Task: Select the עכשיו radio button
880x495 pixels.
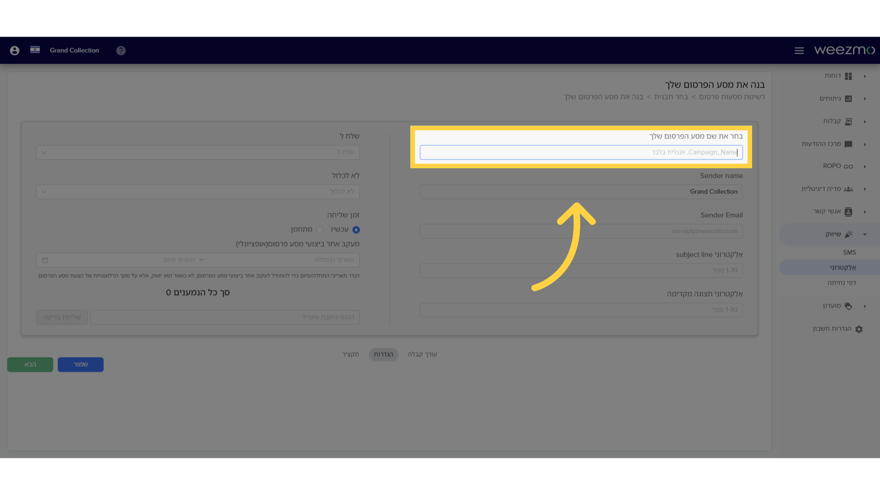Action: tap(356, 230)
